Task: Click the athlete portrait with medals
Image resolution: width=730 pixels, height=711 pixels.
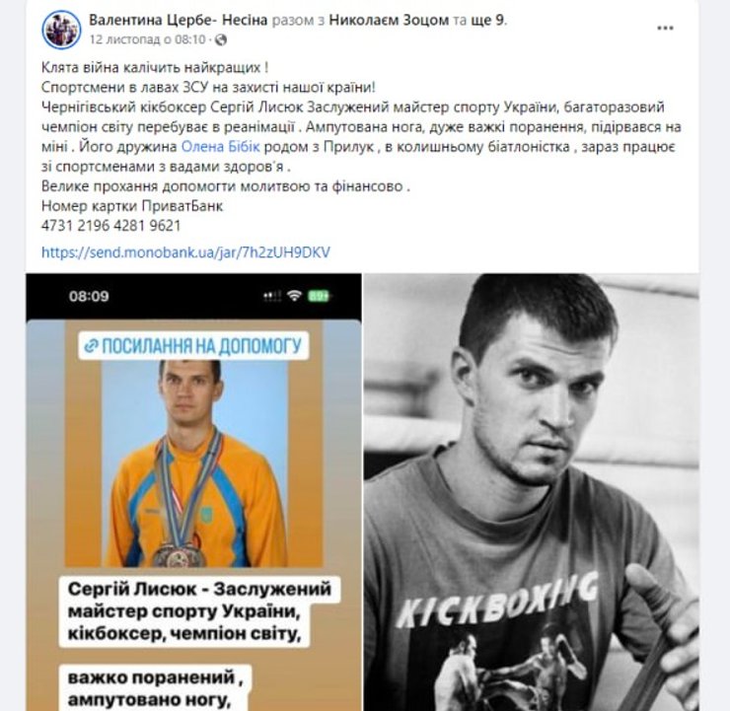Action: [x=193, y=462]
